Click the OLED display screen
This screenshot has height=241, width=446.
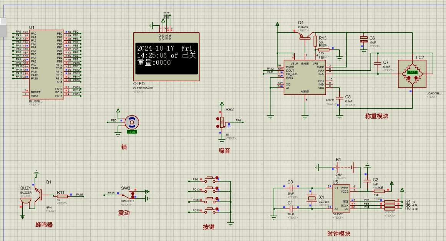pos(166,59)
